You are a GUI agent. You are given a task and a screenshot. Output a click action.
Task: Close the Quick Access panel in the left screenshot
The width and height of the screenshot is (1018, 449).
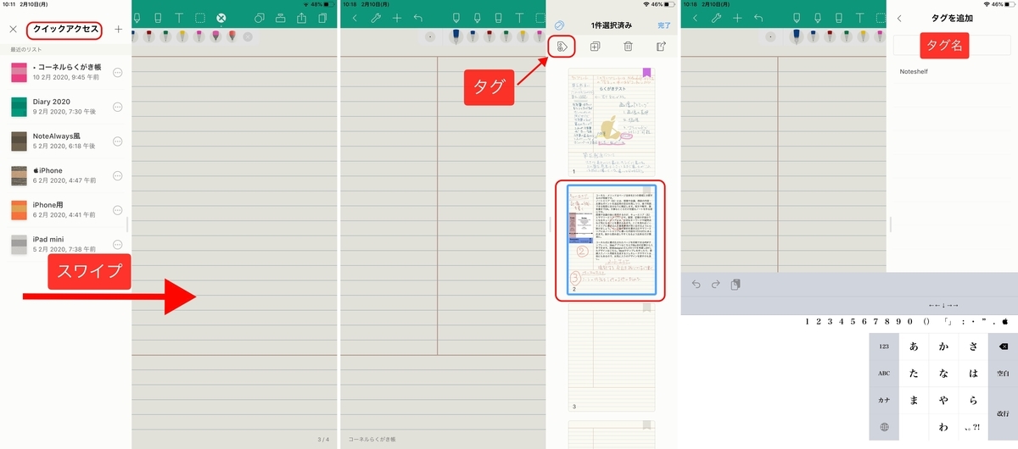pos(13,30)
